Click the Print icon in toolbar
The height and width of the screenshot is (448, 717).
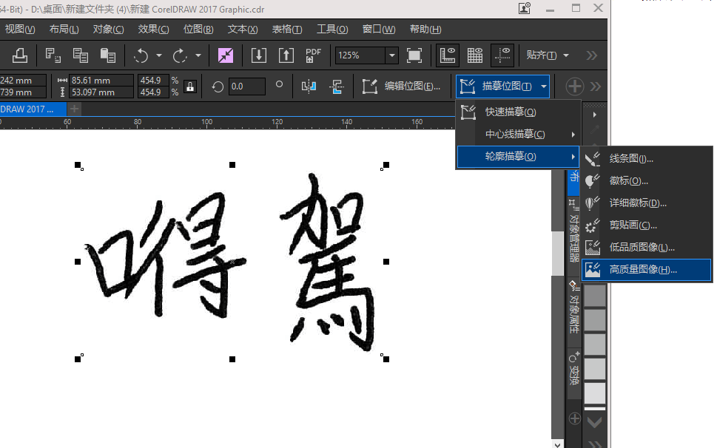click(x=20, y=55)
